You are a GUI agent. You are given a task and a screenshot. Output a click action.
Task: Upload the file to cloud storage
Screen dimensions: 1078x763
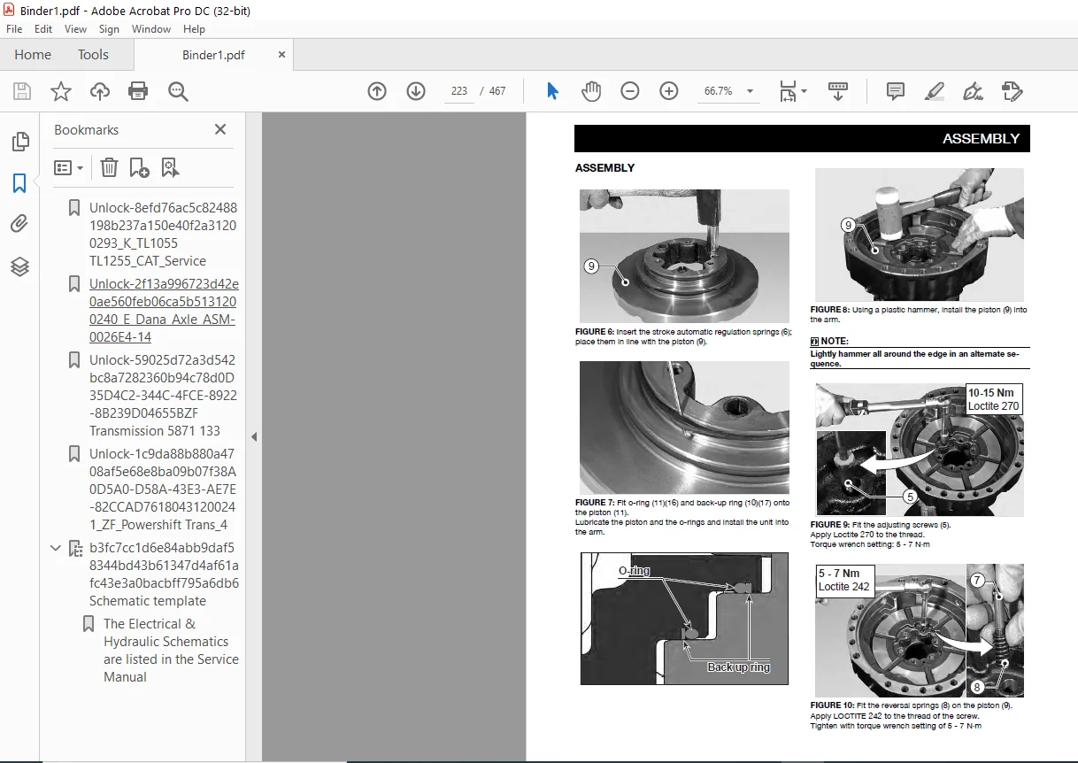click(x=100, y=91)
